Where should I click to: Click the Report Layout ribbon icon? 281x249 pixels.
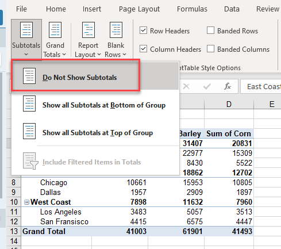(88, 30)
